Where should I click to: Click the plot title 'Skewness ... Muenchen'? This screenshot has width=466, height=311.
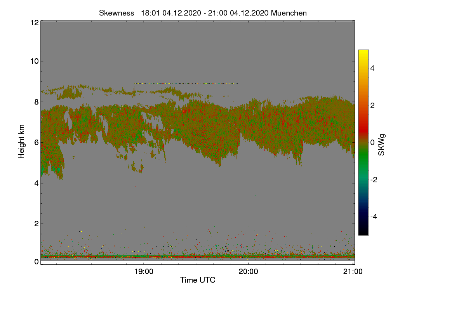click(203, 13)
